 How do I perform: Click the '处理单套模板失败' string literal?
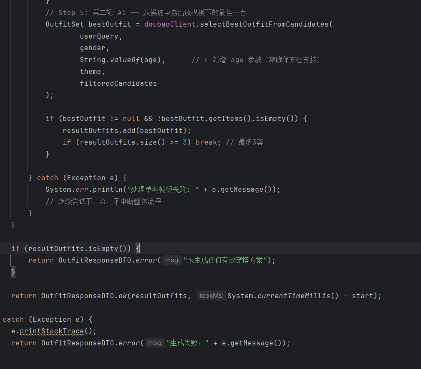(163, 190)
